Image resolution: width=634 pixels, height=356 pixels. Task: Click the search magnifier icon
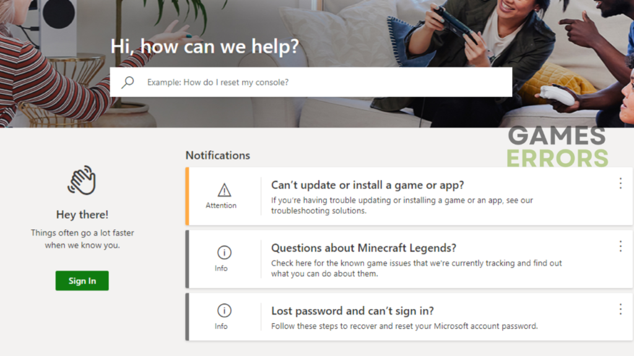[128, 82]
